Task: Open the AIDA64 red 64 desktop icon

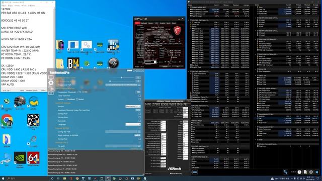Action: point(33,157)
